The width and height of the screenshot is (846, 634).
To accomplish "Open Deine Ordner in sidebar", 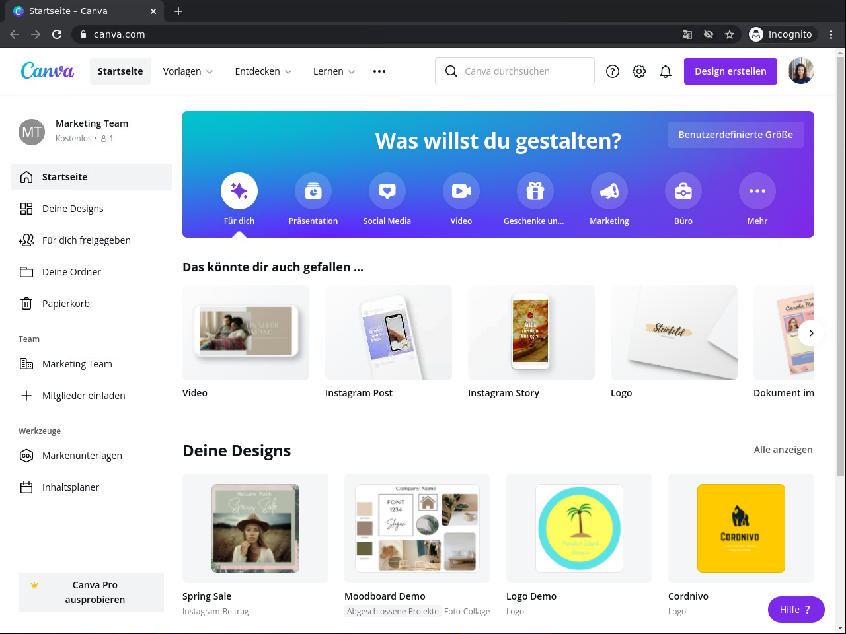I will click(x=91, y=272).
